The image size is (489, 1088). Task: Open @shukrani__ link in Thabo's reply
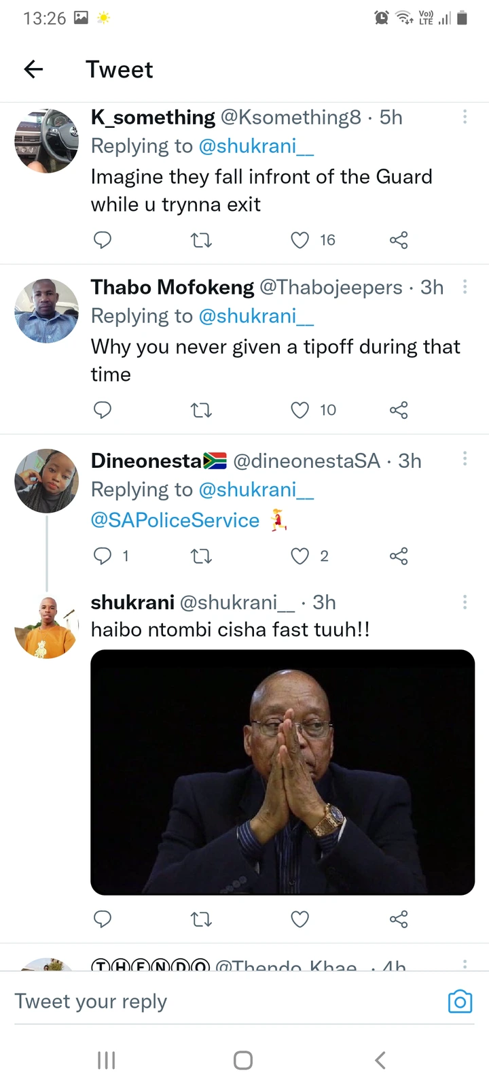(256, 316)
